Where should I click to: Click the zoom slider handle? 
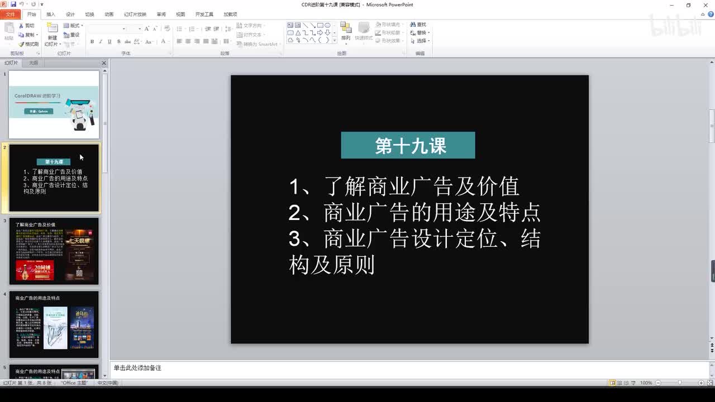coord(679,383)
